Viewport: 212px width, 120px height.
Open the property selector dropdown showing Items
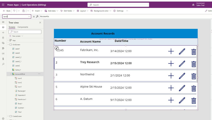click(16, 16)
